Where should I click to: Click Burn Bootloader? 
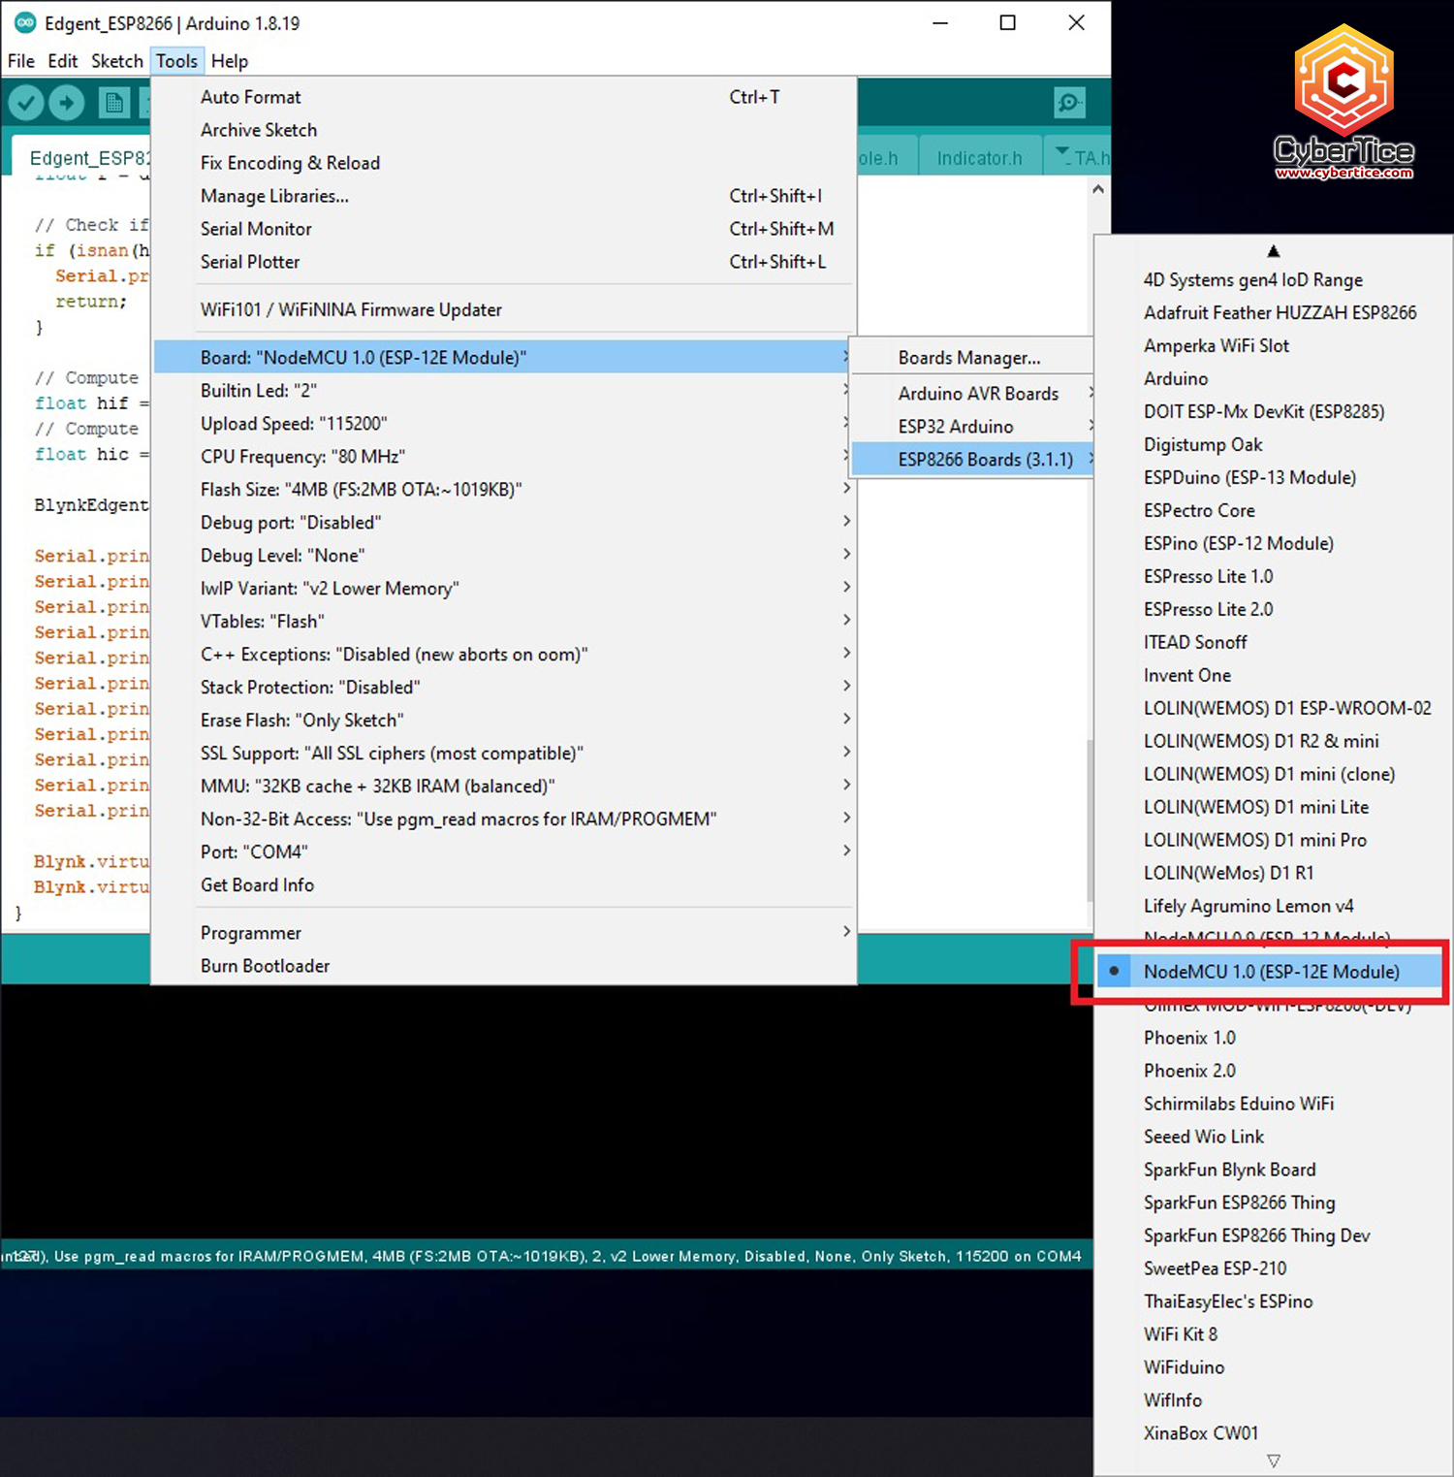(x=265, y=965)
